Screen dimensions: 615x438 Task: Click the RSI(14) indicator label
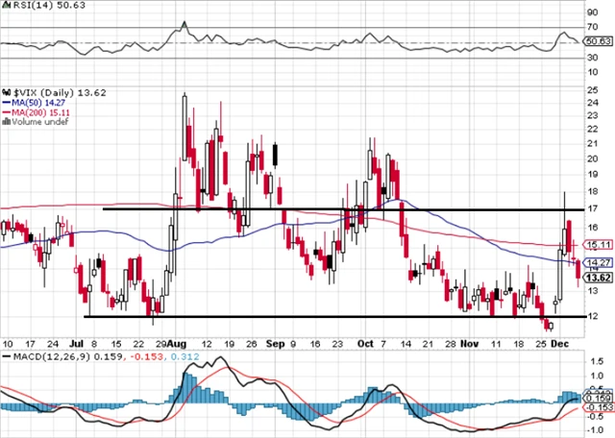[29, 7]
